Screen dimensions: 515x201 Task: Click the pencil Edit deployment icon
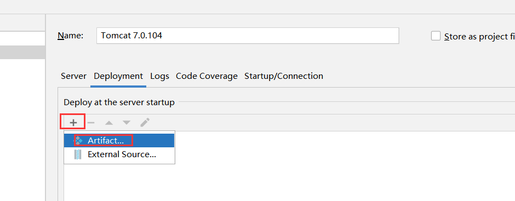[145, 123]
